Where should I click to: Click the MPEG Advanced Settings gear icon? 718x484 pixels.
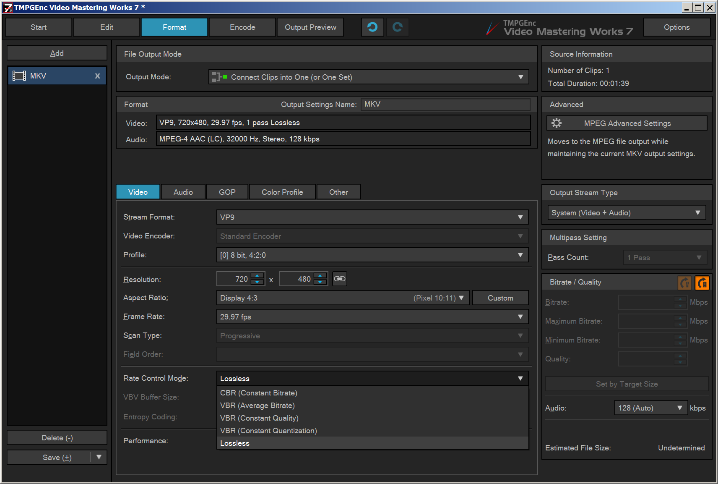557,123
